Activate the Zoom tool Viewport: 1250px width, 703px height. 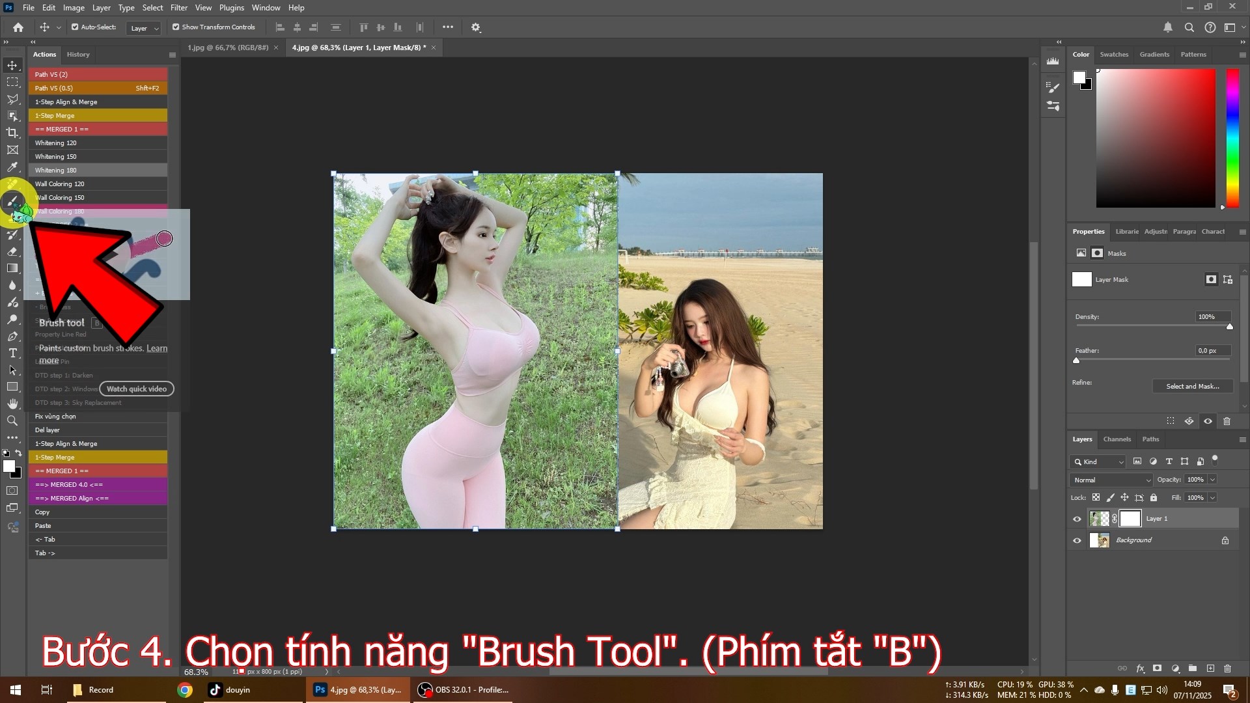12,420
